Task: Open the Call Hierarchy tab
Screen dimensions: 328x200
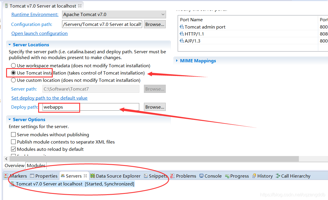Action: pos(293,176)
